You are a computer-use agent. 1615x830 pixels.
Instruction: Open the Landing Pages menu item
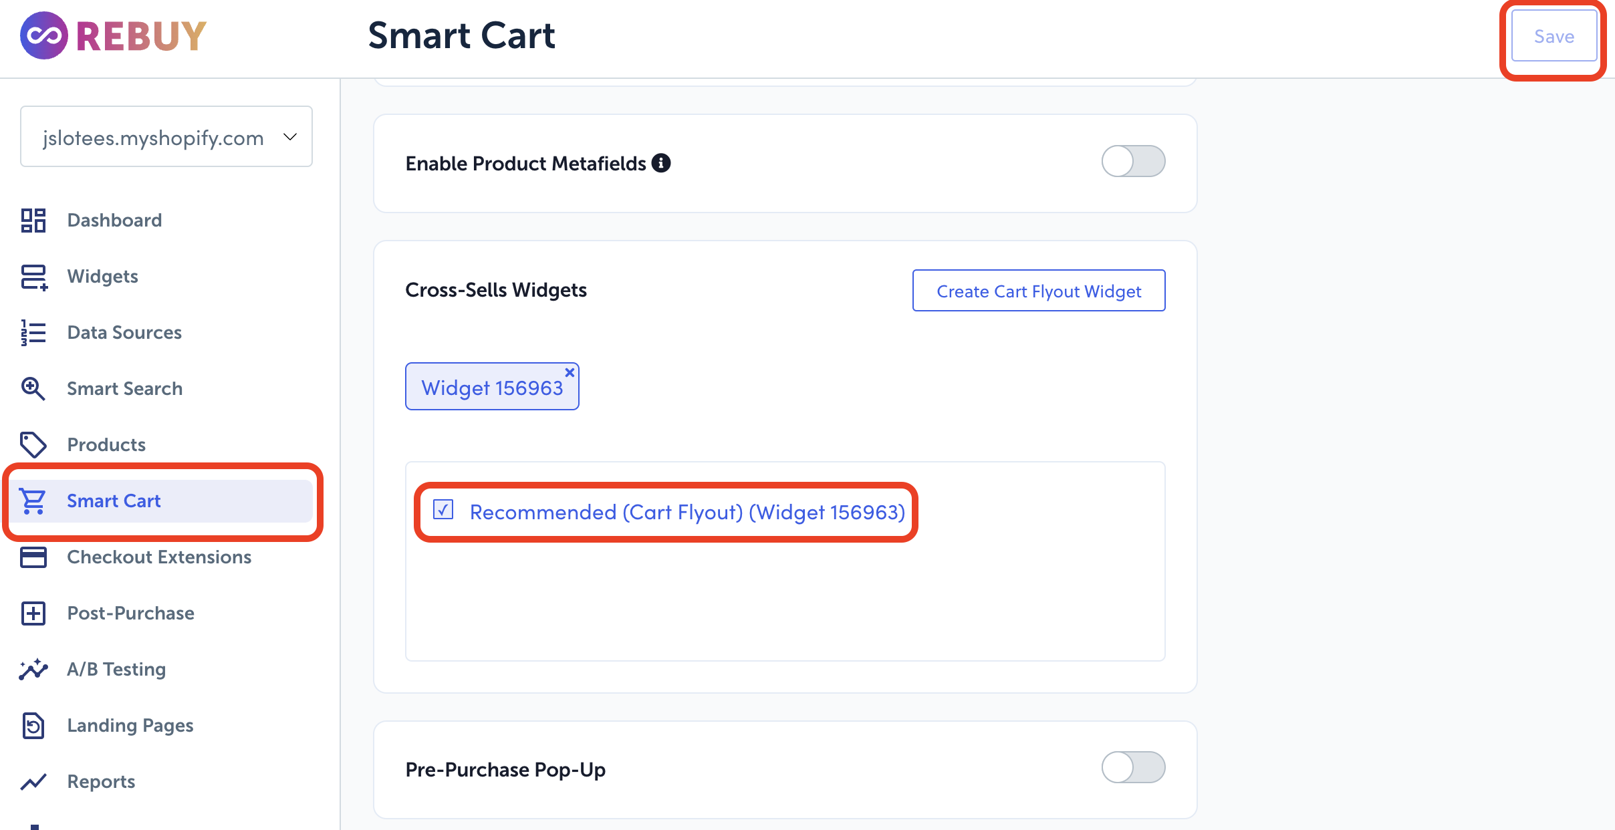click(130, 726)
